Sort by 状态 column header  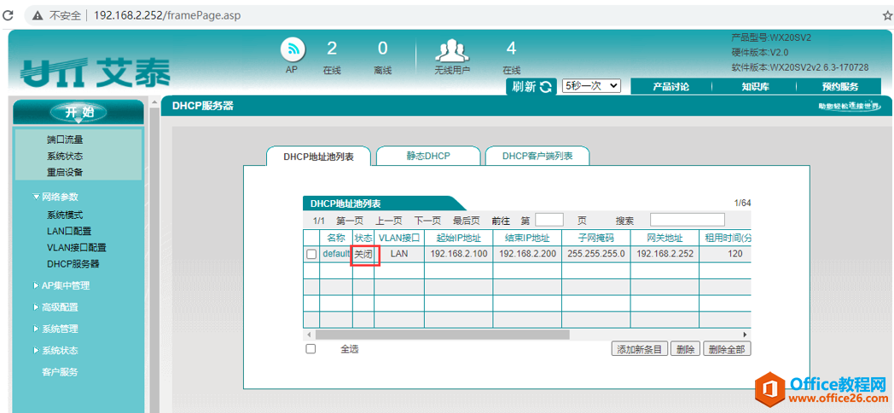tap(363, 238)
